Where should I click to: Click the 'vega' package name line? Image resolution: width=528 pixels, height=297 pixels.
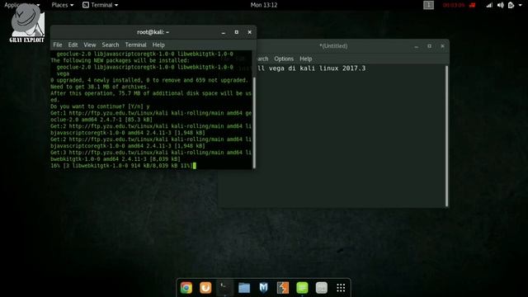[x=63, y=73]
